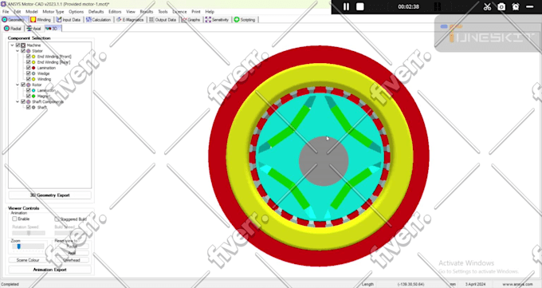Click the green Magnet colour dot
The height and width of the screenshot is (288, 542).
33,97
